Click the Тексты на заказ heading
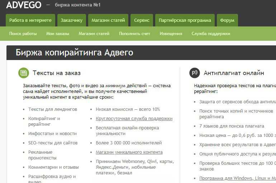The image size is (276, 183). [x=57, y=73]
